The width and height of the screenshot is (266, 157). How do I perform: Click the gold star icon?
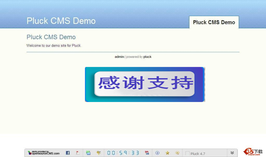168,153
